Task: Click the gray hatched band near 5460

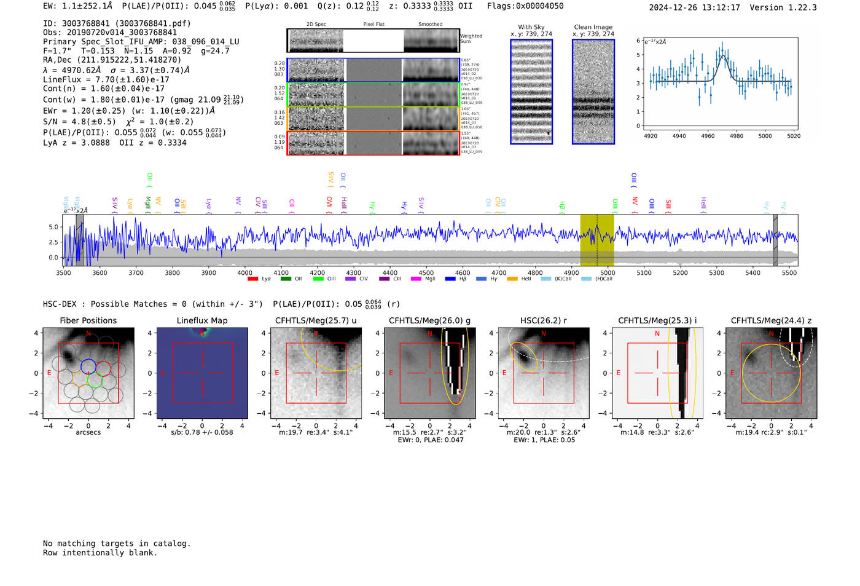Action: click(x=775, y=240)
